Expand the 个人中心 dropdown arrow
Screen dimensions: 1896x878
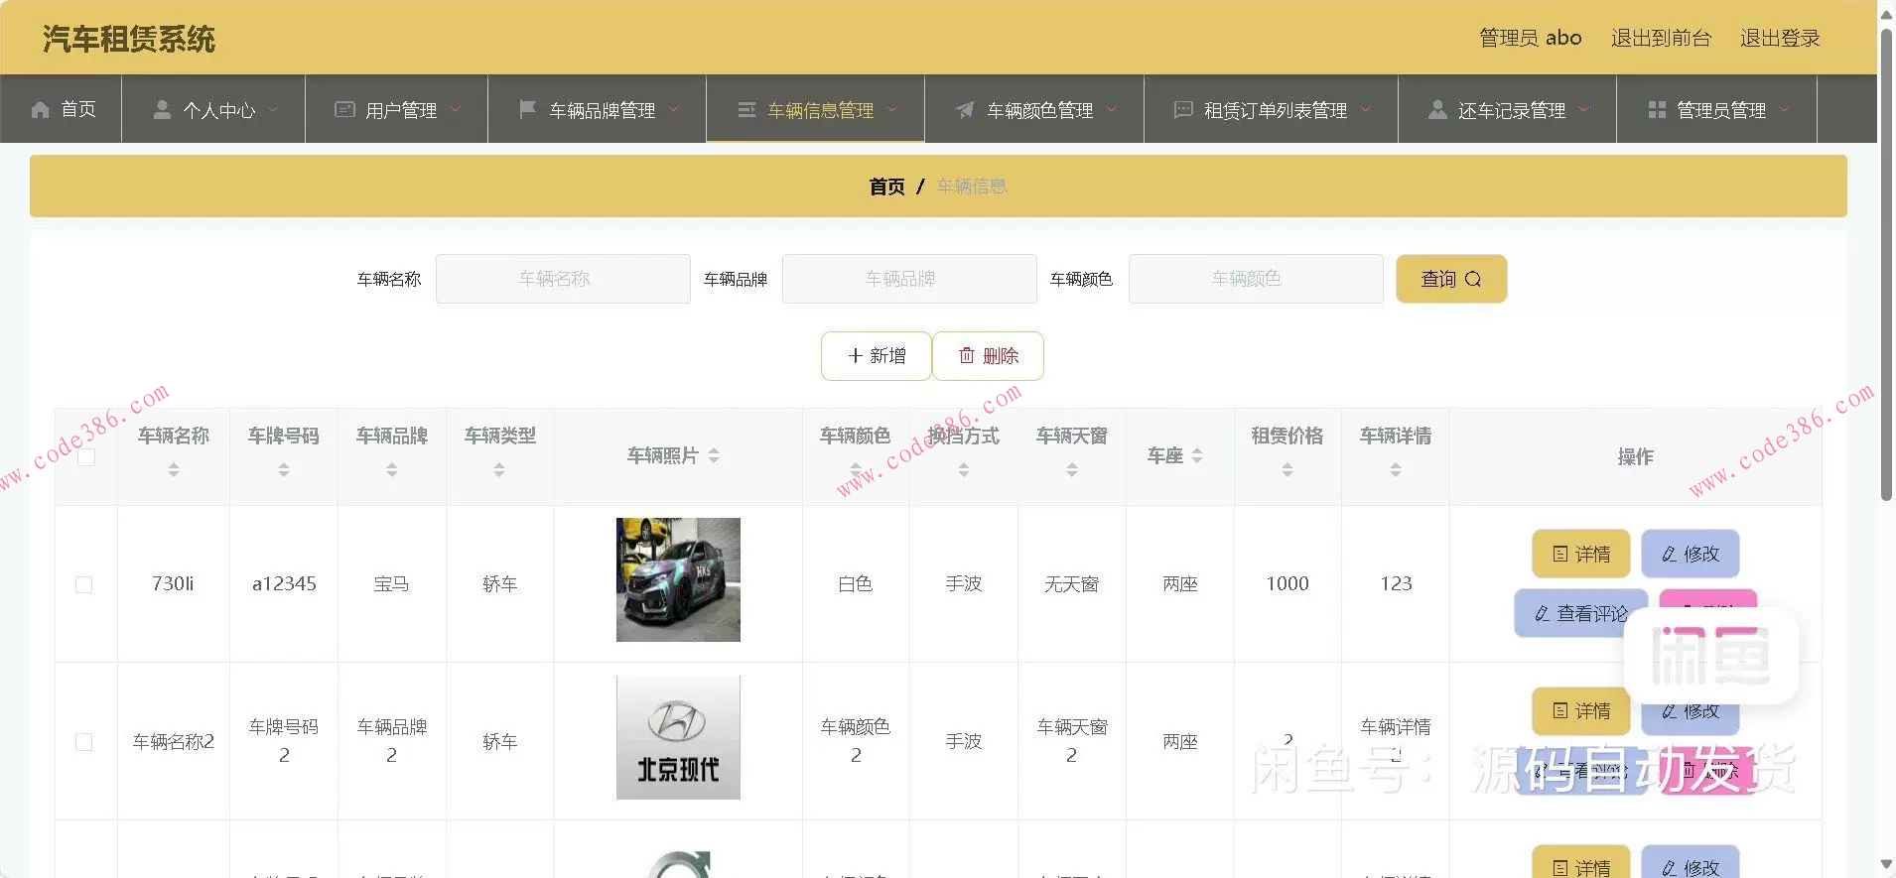coord(273,110)
